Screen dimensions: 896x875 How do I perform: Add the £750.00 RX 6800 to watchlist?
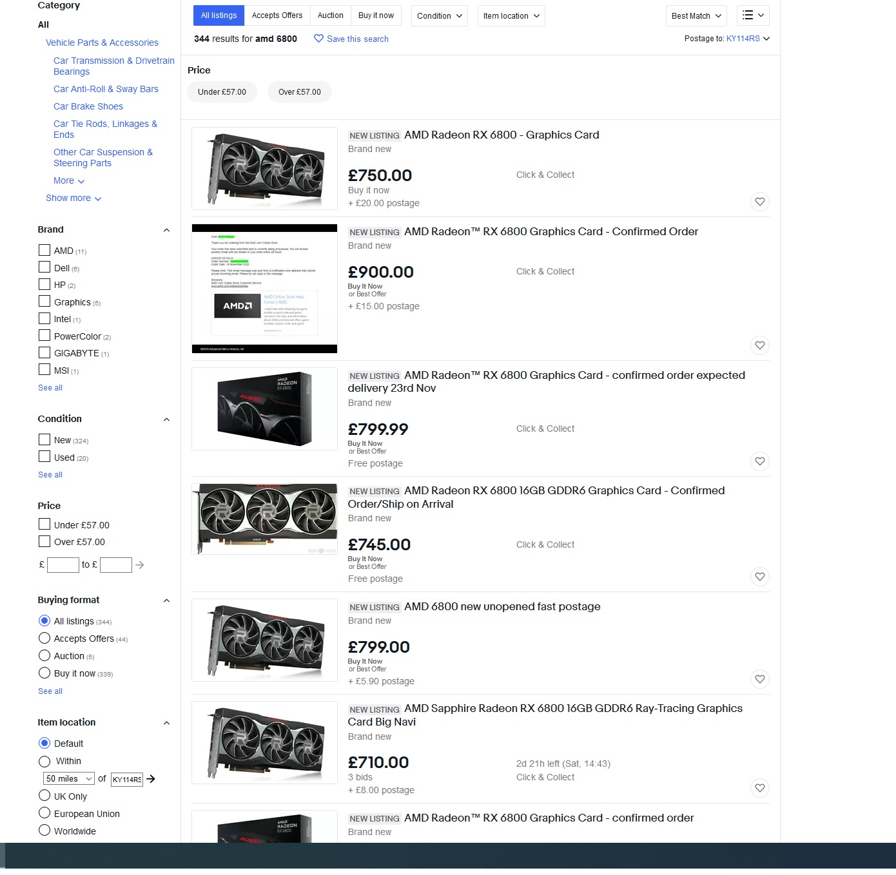(x=760, y=202)
